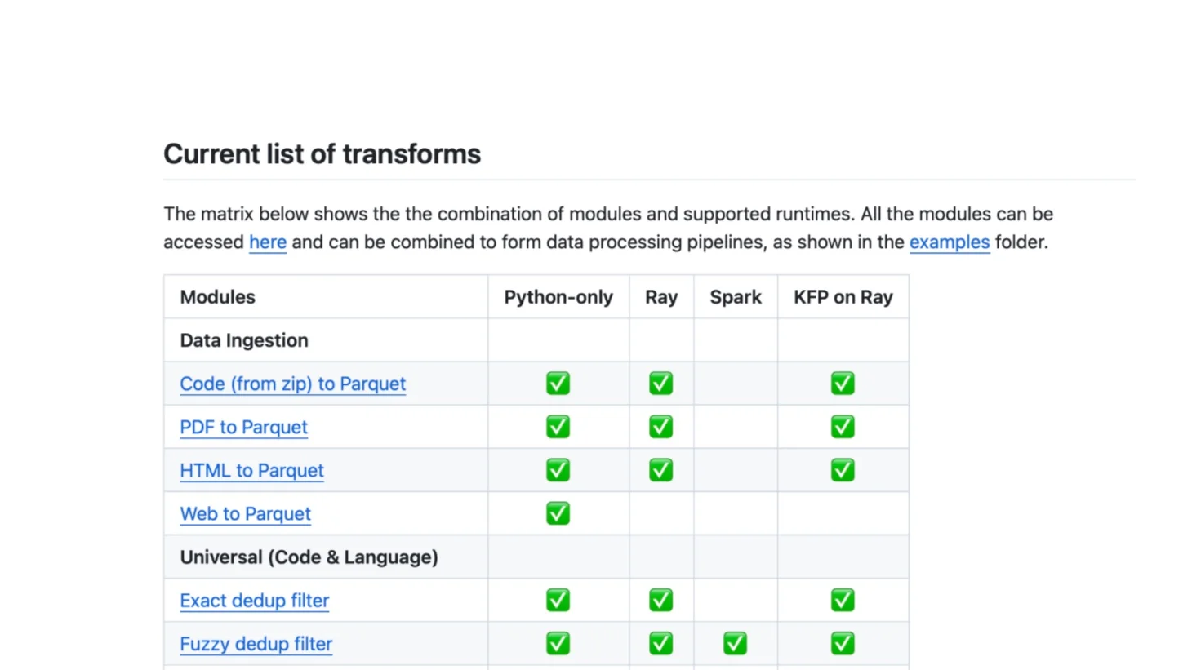The width and height of the screenshot is (1192, 670).
Task: Click the 'Current list of transforms' heading
Action: pos(322,154)
